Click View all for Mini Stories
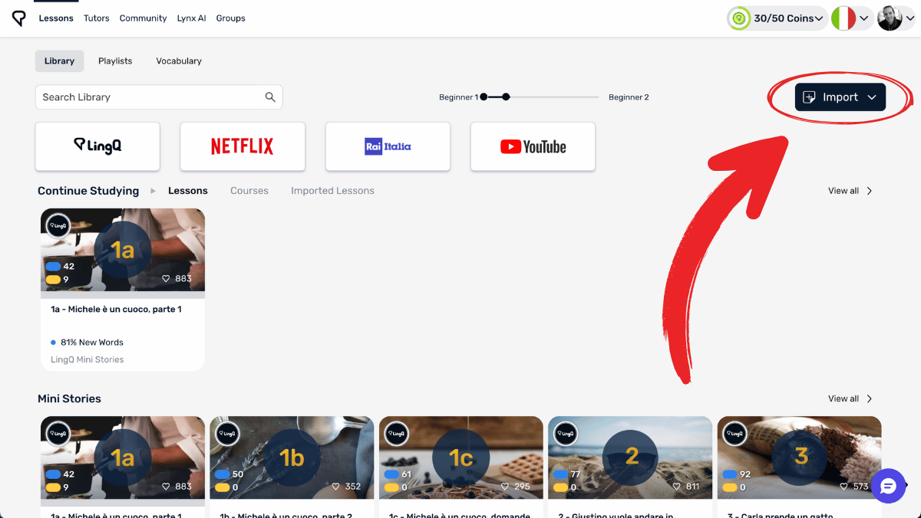The image size is (921, 518). pyautogui.click(x=843, y=398)
